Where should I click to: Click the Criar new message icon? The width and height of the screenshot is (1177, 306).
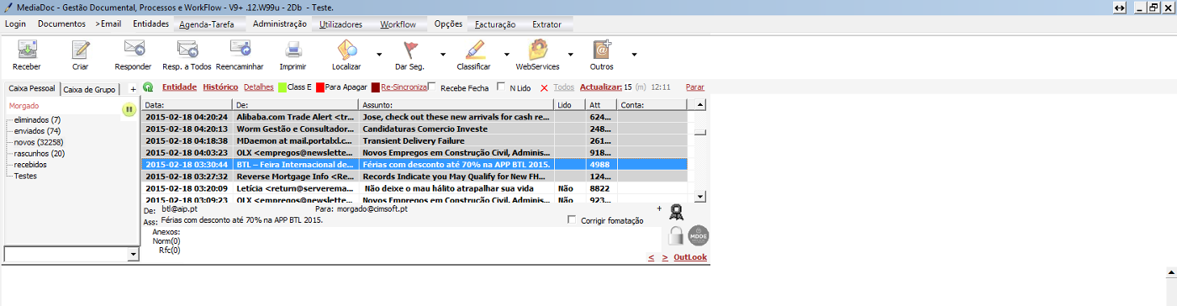(x=81, y=50)
